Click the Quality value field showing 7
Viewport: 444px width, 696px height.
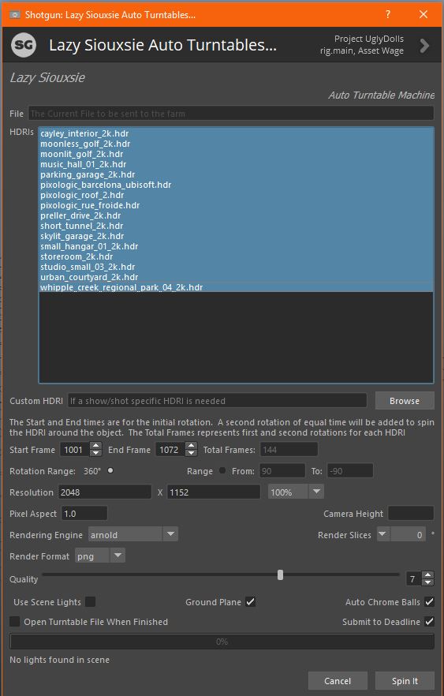pyautogui.click(x=414, y=578)
